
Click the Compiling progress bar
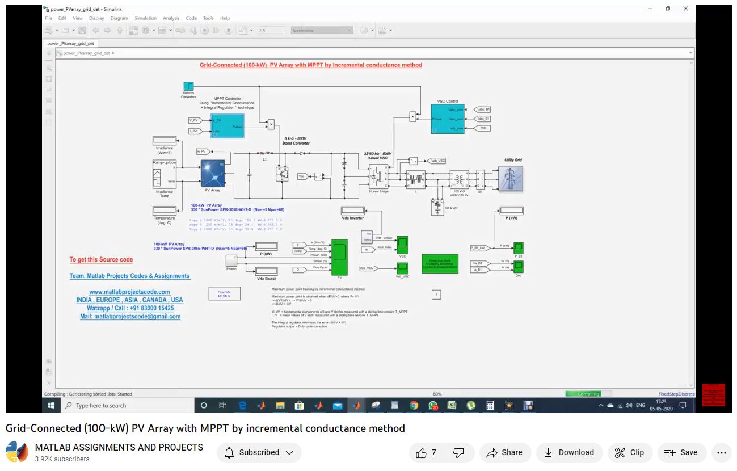coord(588,394)
